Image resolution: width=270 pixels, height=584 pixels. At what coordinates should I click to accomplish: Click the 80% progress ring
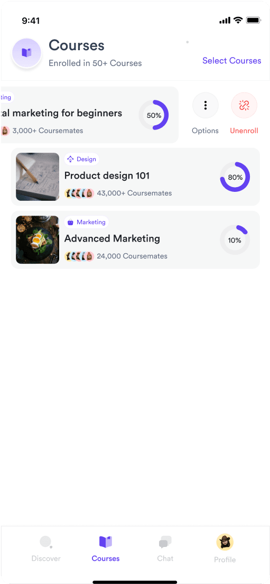tap(235, 177)
